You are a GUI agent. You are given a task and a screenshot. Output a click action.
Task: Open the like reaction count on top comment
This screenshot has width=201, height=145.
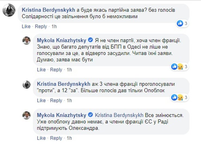182,23
